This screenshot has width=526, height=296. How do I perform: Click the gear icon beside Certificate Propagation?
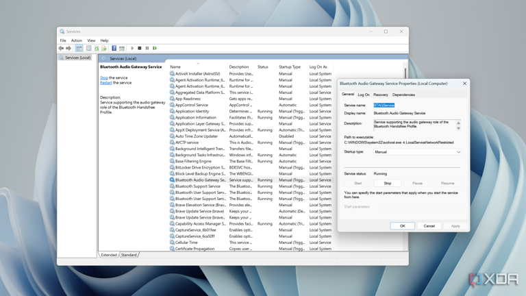pos(172,248)
